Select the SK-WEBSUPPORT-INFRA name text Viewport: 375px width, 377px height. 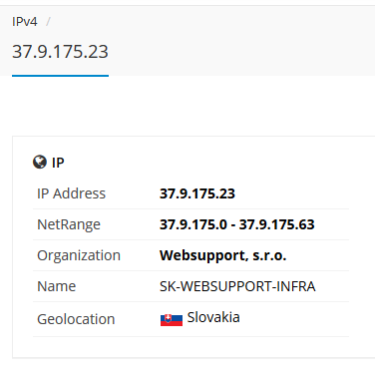[x=237, y=286]
